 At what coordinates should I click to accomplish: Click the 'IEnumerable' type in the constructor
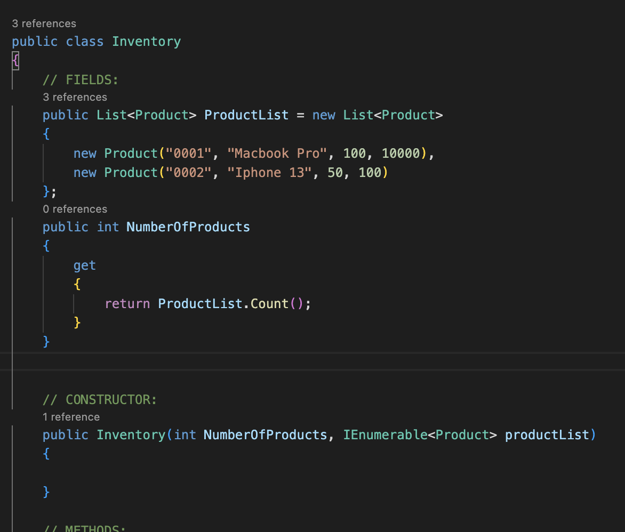pos(386,434)
